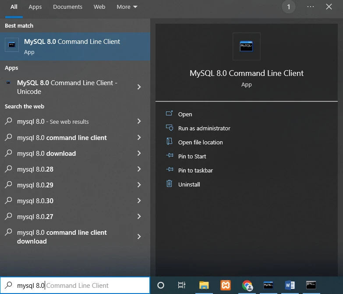Screen dimensions: 343x294
Task: Select Open file location
Action: (200, 142)
